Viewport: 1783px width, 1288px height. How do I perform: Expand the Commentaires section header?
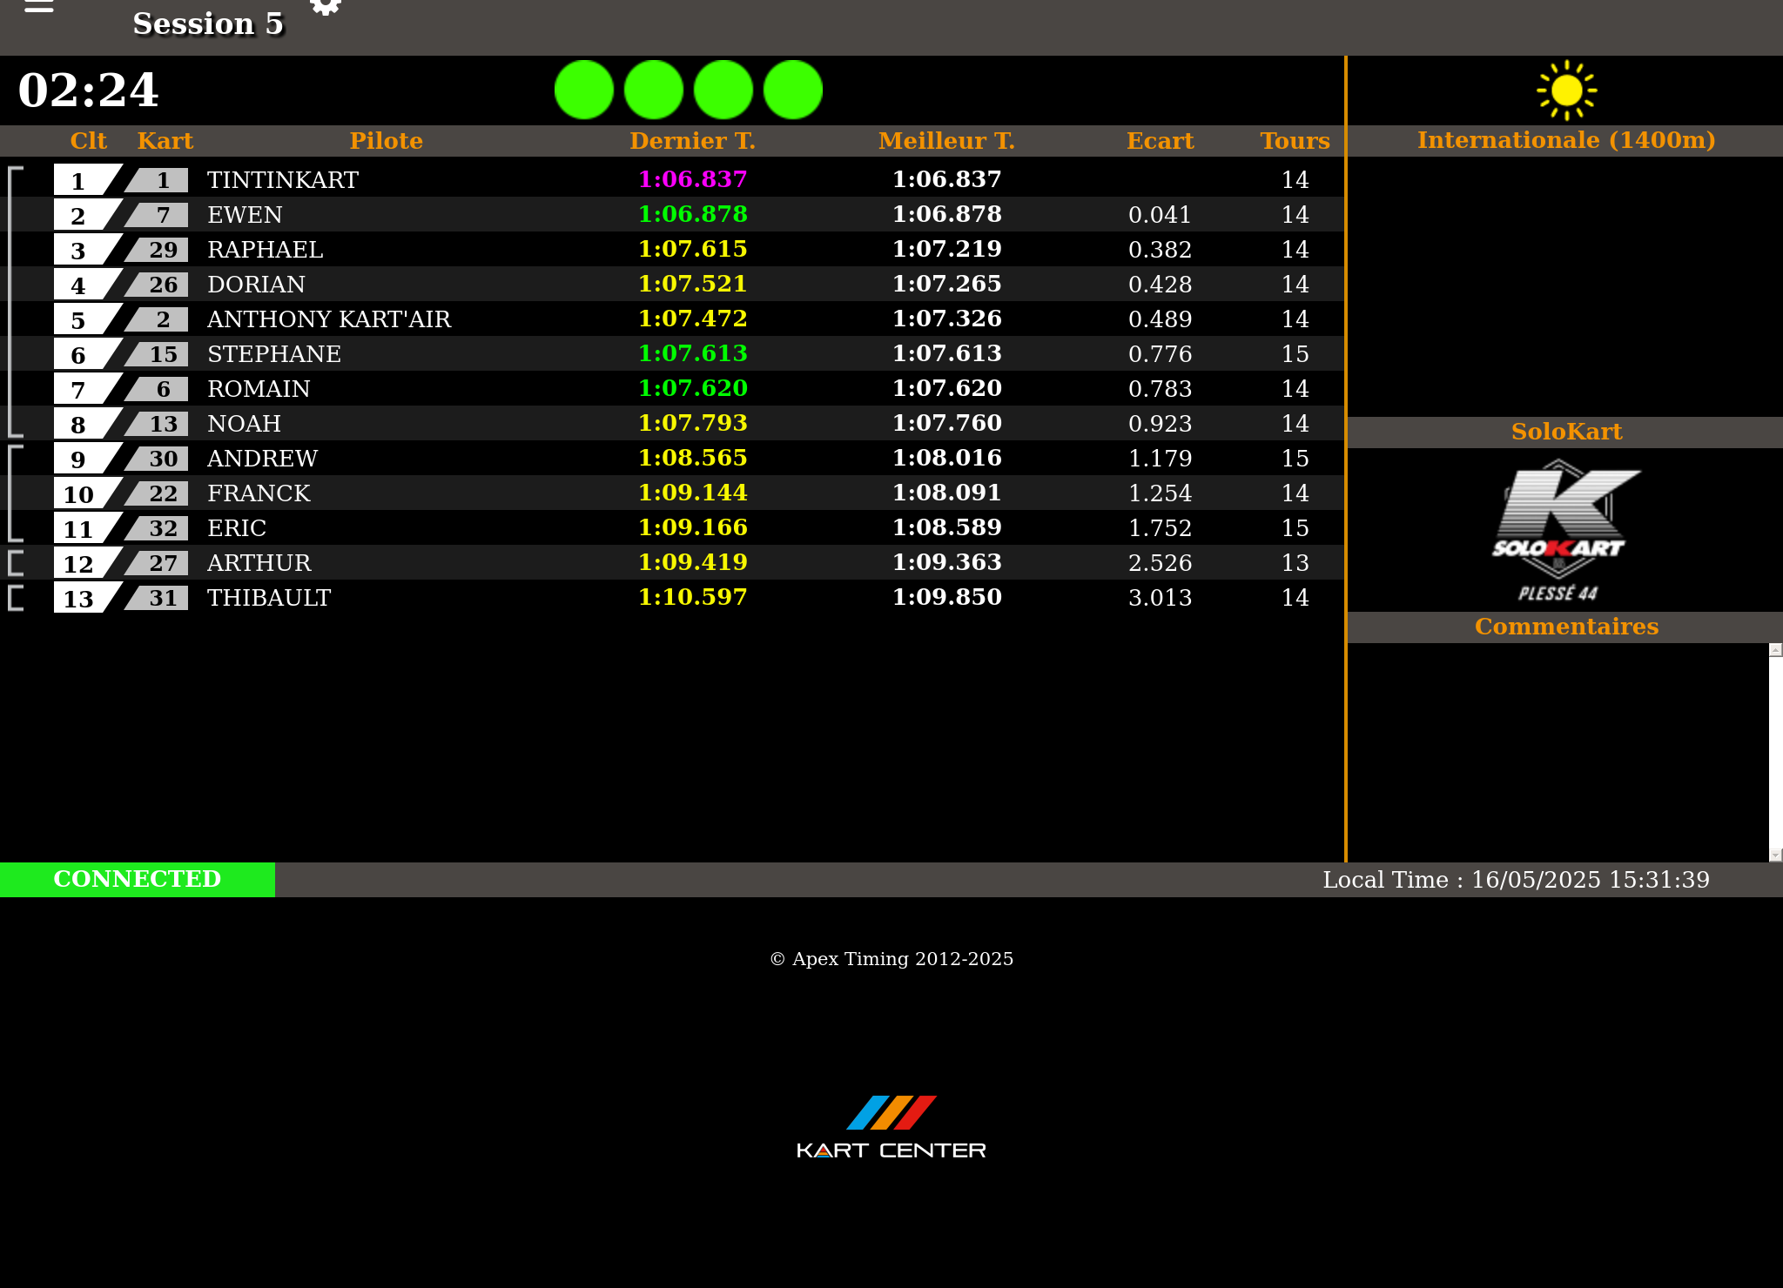[x=1565, y=627]
